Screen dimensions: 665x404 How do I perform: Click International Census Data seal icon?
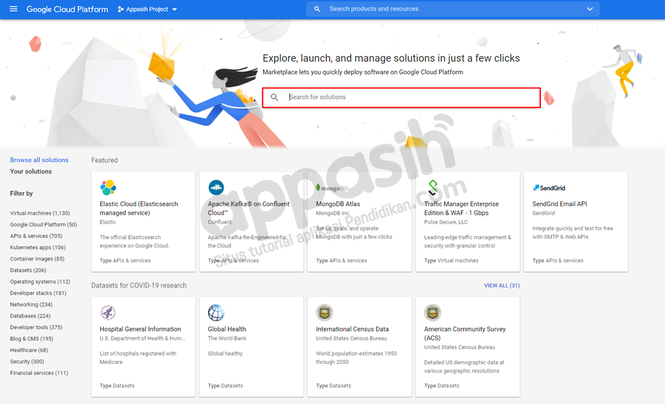325,313
